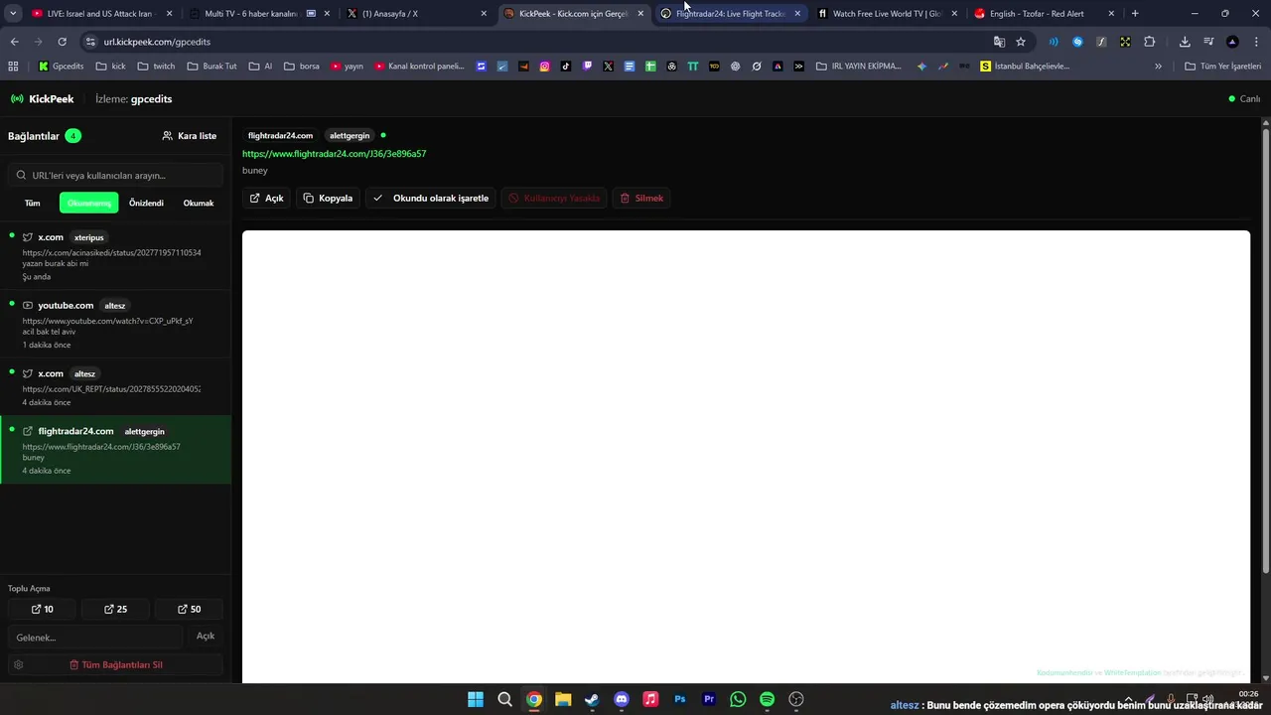The image size is (1271, 715).
Task: Click the address bar URL
Action: (157, 42)
